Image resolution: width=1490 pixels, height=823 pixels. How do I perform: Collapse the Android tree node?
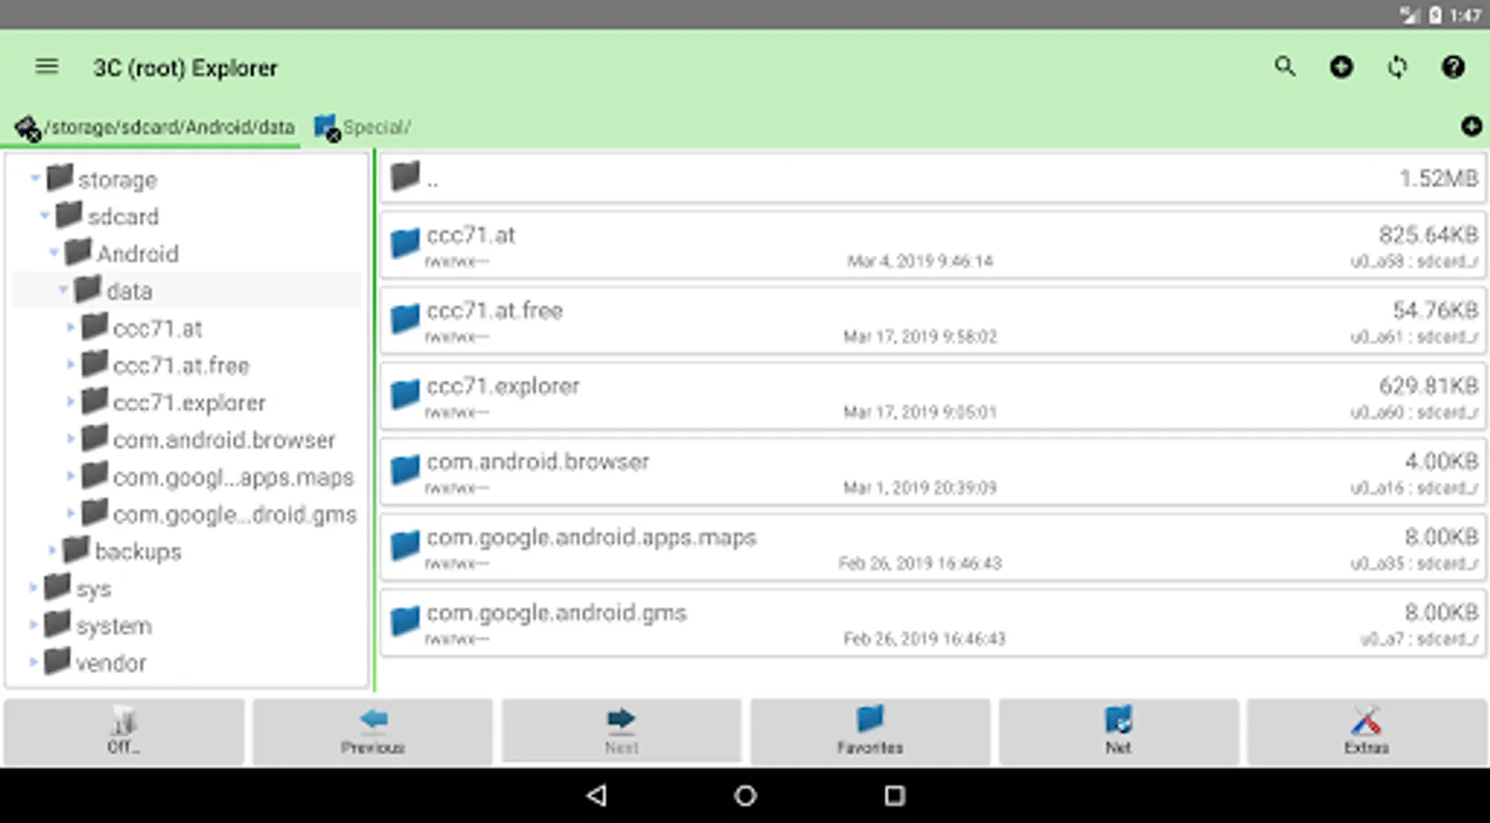coord(53,253)
